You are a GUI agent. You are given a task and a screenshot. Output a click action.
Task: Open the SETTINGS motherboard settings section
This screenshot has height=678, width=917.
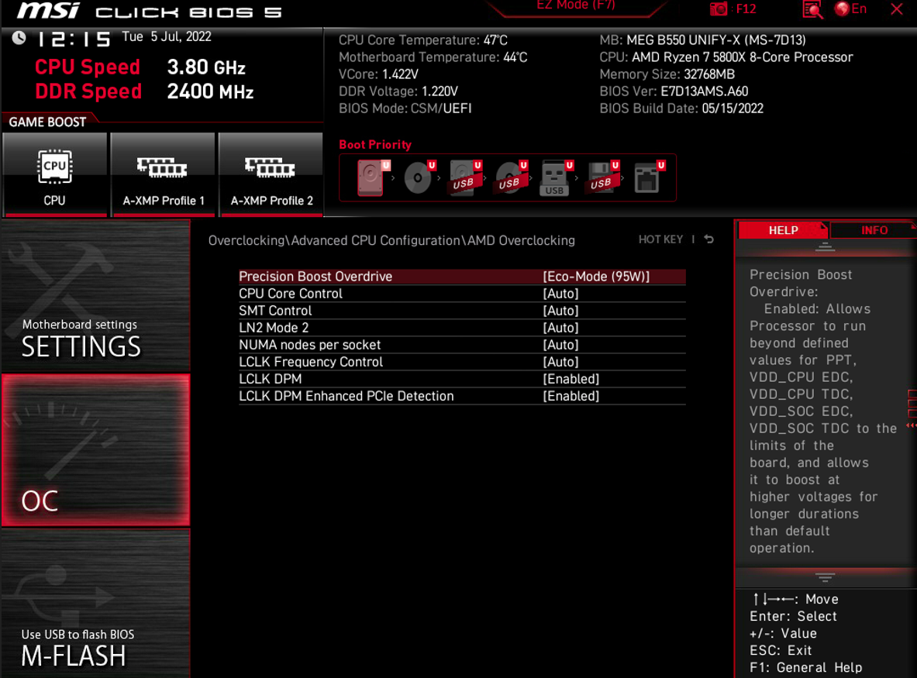(x=96, y=296)
